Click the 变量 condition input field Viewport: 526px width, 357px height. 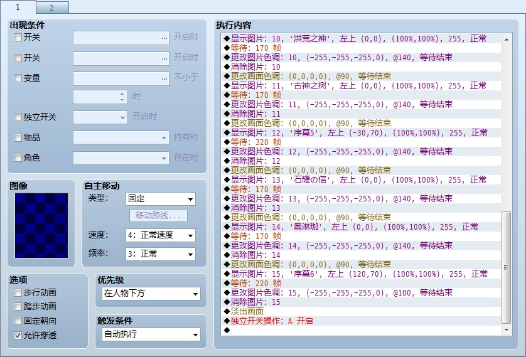click(121, 79)
